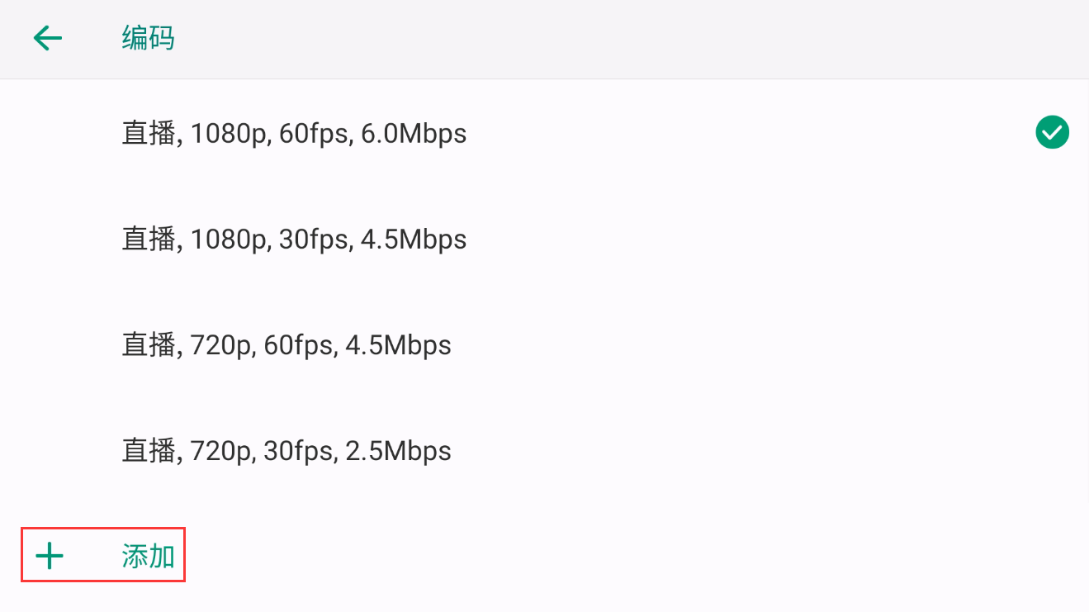
Task: Click the green plus icon
Action: 50,557
